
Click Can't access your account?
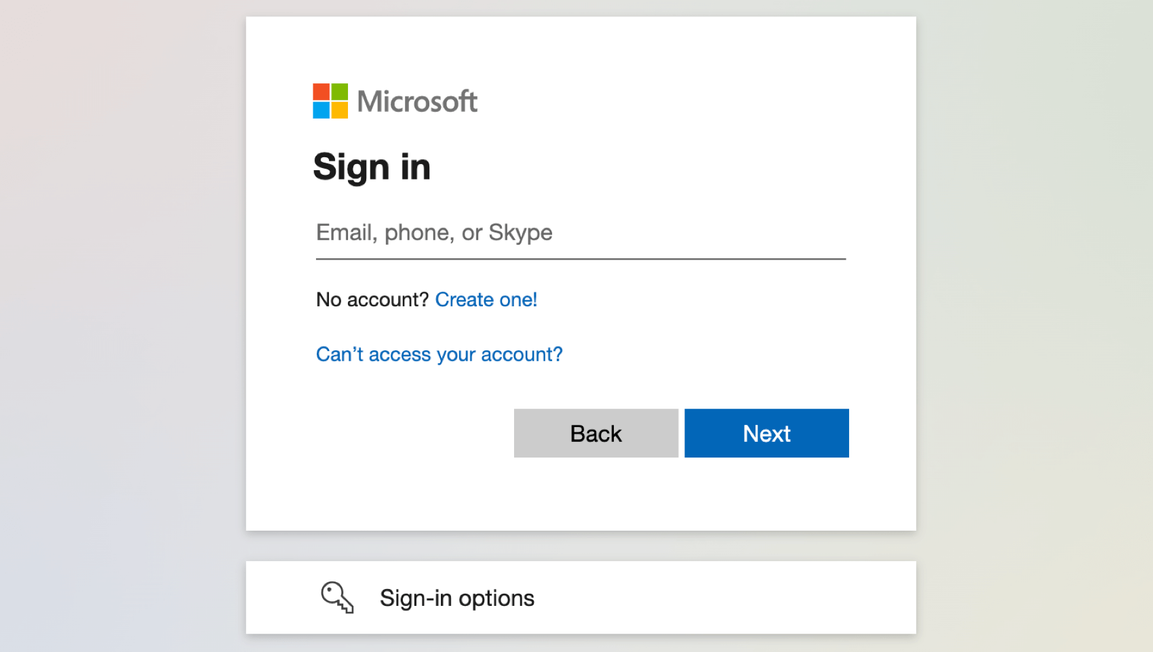coord(439,354)
